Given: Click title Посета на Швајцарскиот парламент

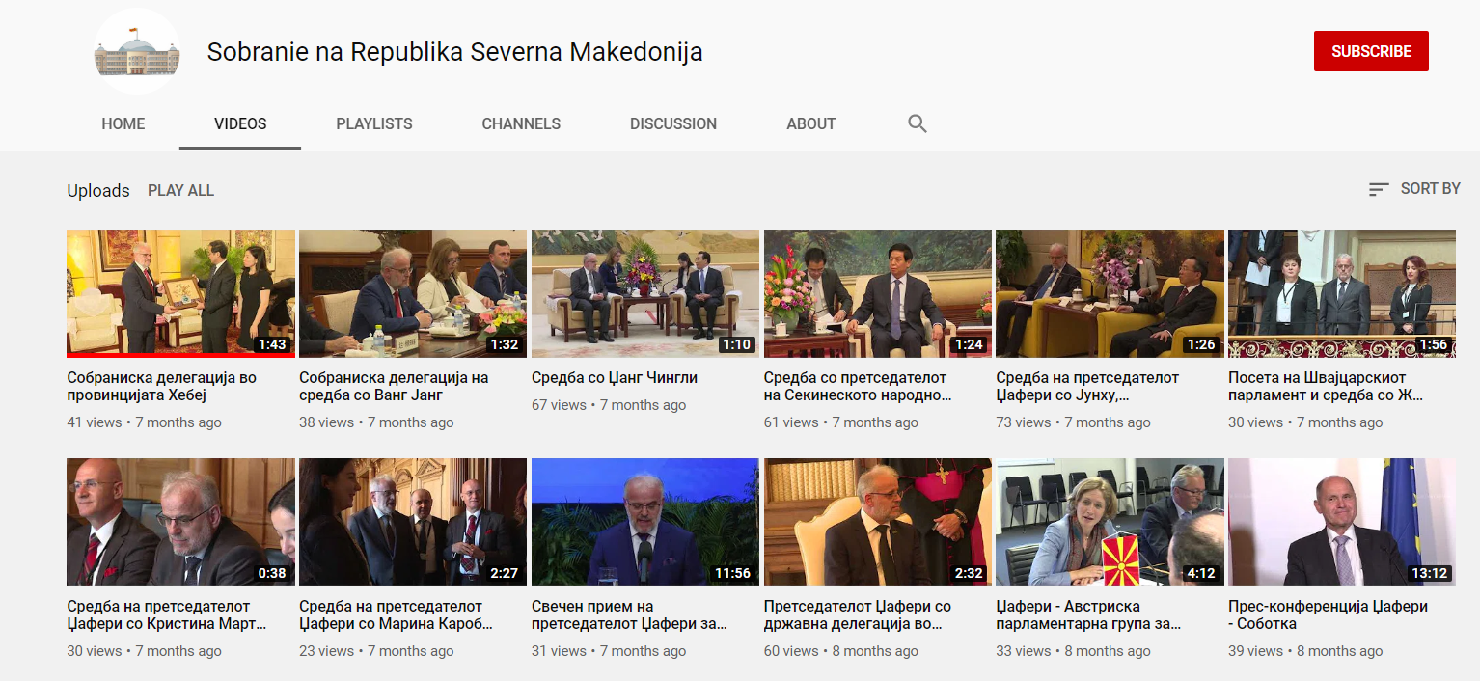Looking at the screenshot, I should pos(1326,386).
